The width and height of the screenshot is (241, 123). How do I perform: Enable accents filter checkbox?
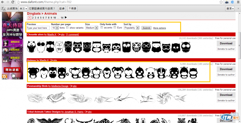click(x=102, y=27)
